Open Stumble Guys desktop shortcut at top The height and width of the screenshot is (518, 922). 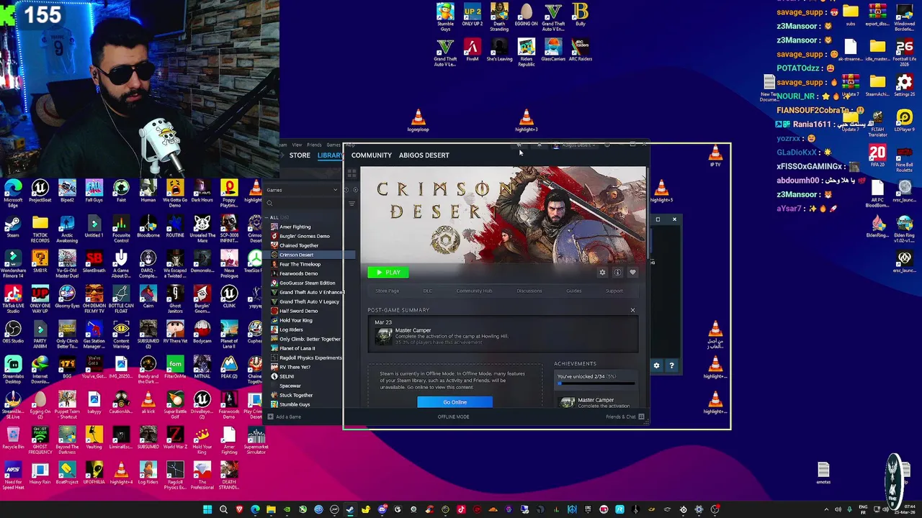(445, 17)
